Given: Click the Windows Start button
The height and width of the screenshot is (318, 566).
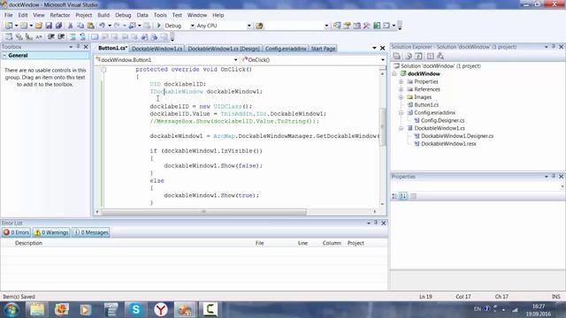Looking at the screenshot, I should (x=11, y=309).
